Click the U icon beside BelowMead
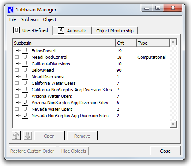This screenshot has width=191, height=166. (x=25, y=70)
